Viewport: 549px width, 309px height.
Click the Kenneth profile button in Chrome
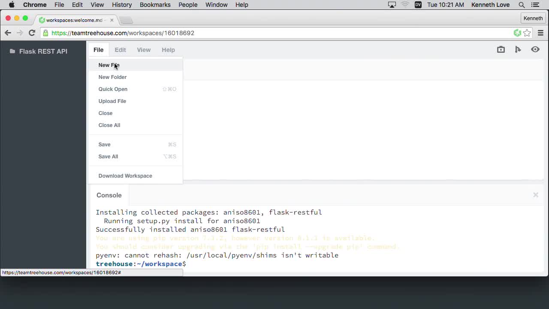click(533, 18)
